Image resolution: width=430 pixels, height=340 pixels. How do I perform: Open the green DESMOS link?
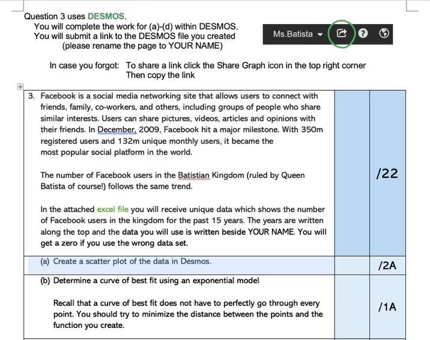106,16
